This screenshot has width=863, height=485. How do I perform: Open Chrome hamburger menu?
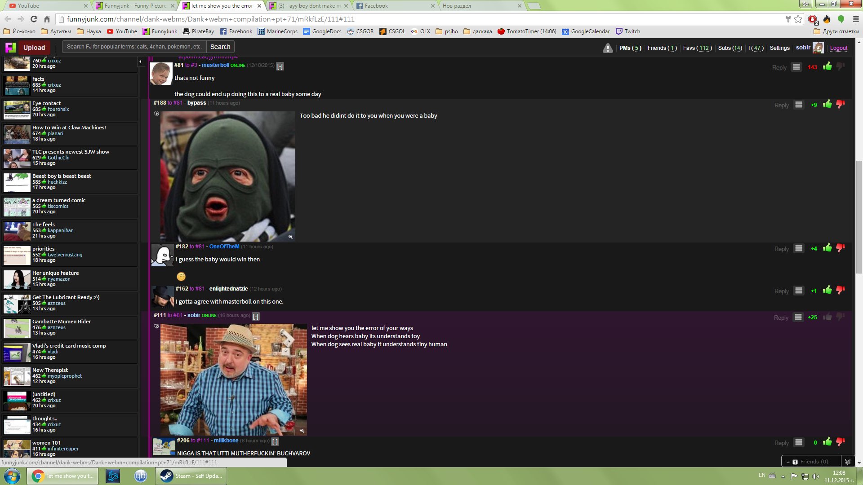pyautogui.click(x=856, y=19)
